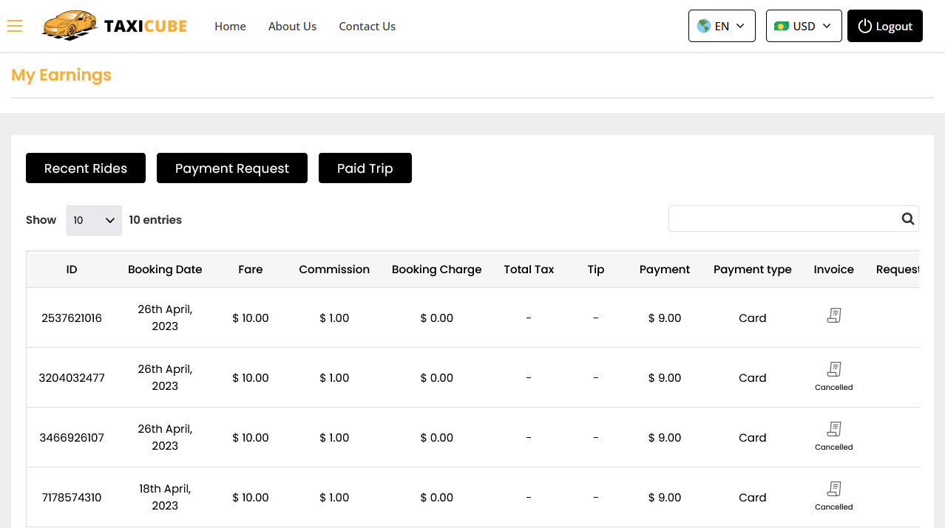Open the USD currency dropdown

pos(804,26)
